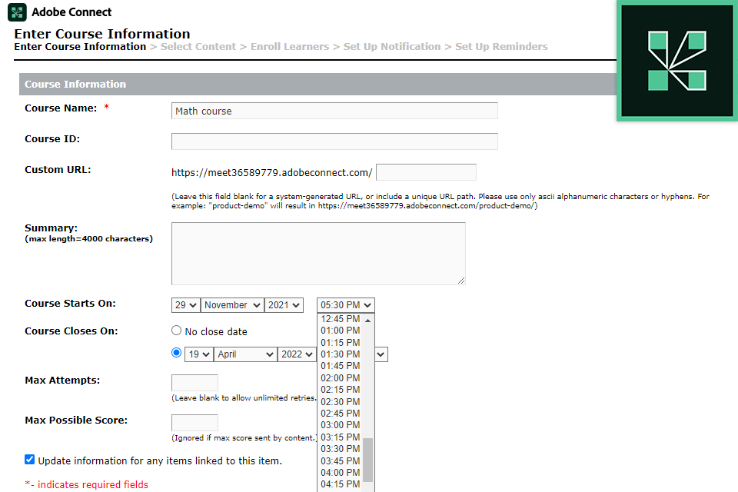Select the specific close date radio button
Screen dimensions: 738x492
click(177, 353)
